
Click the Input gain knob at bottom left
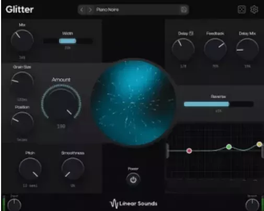14,205
